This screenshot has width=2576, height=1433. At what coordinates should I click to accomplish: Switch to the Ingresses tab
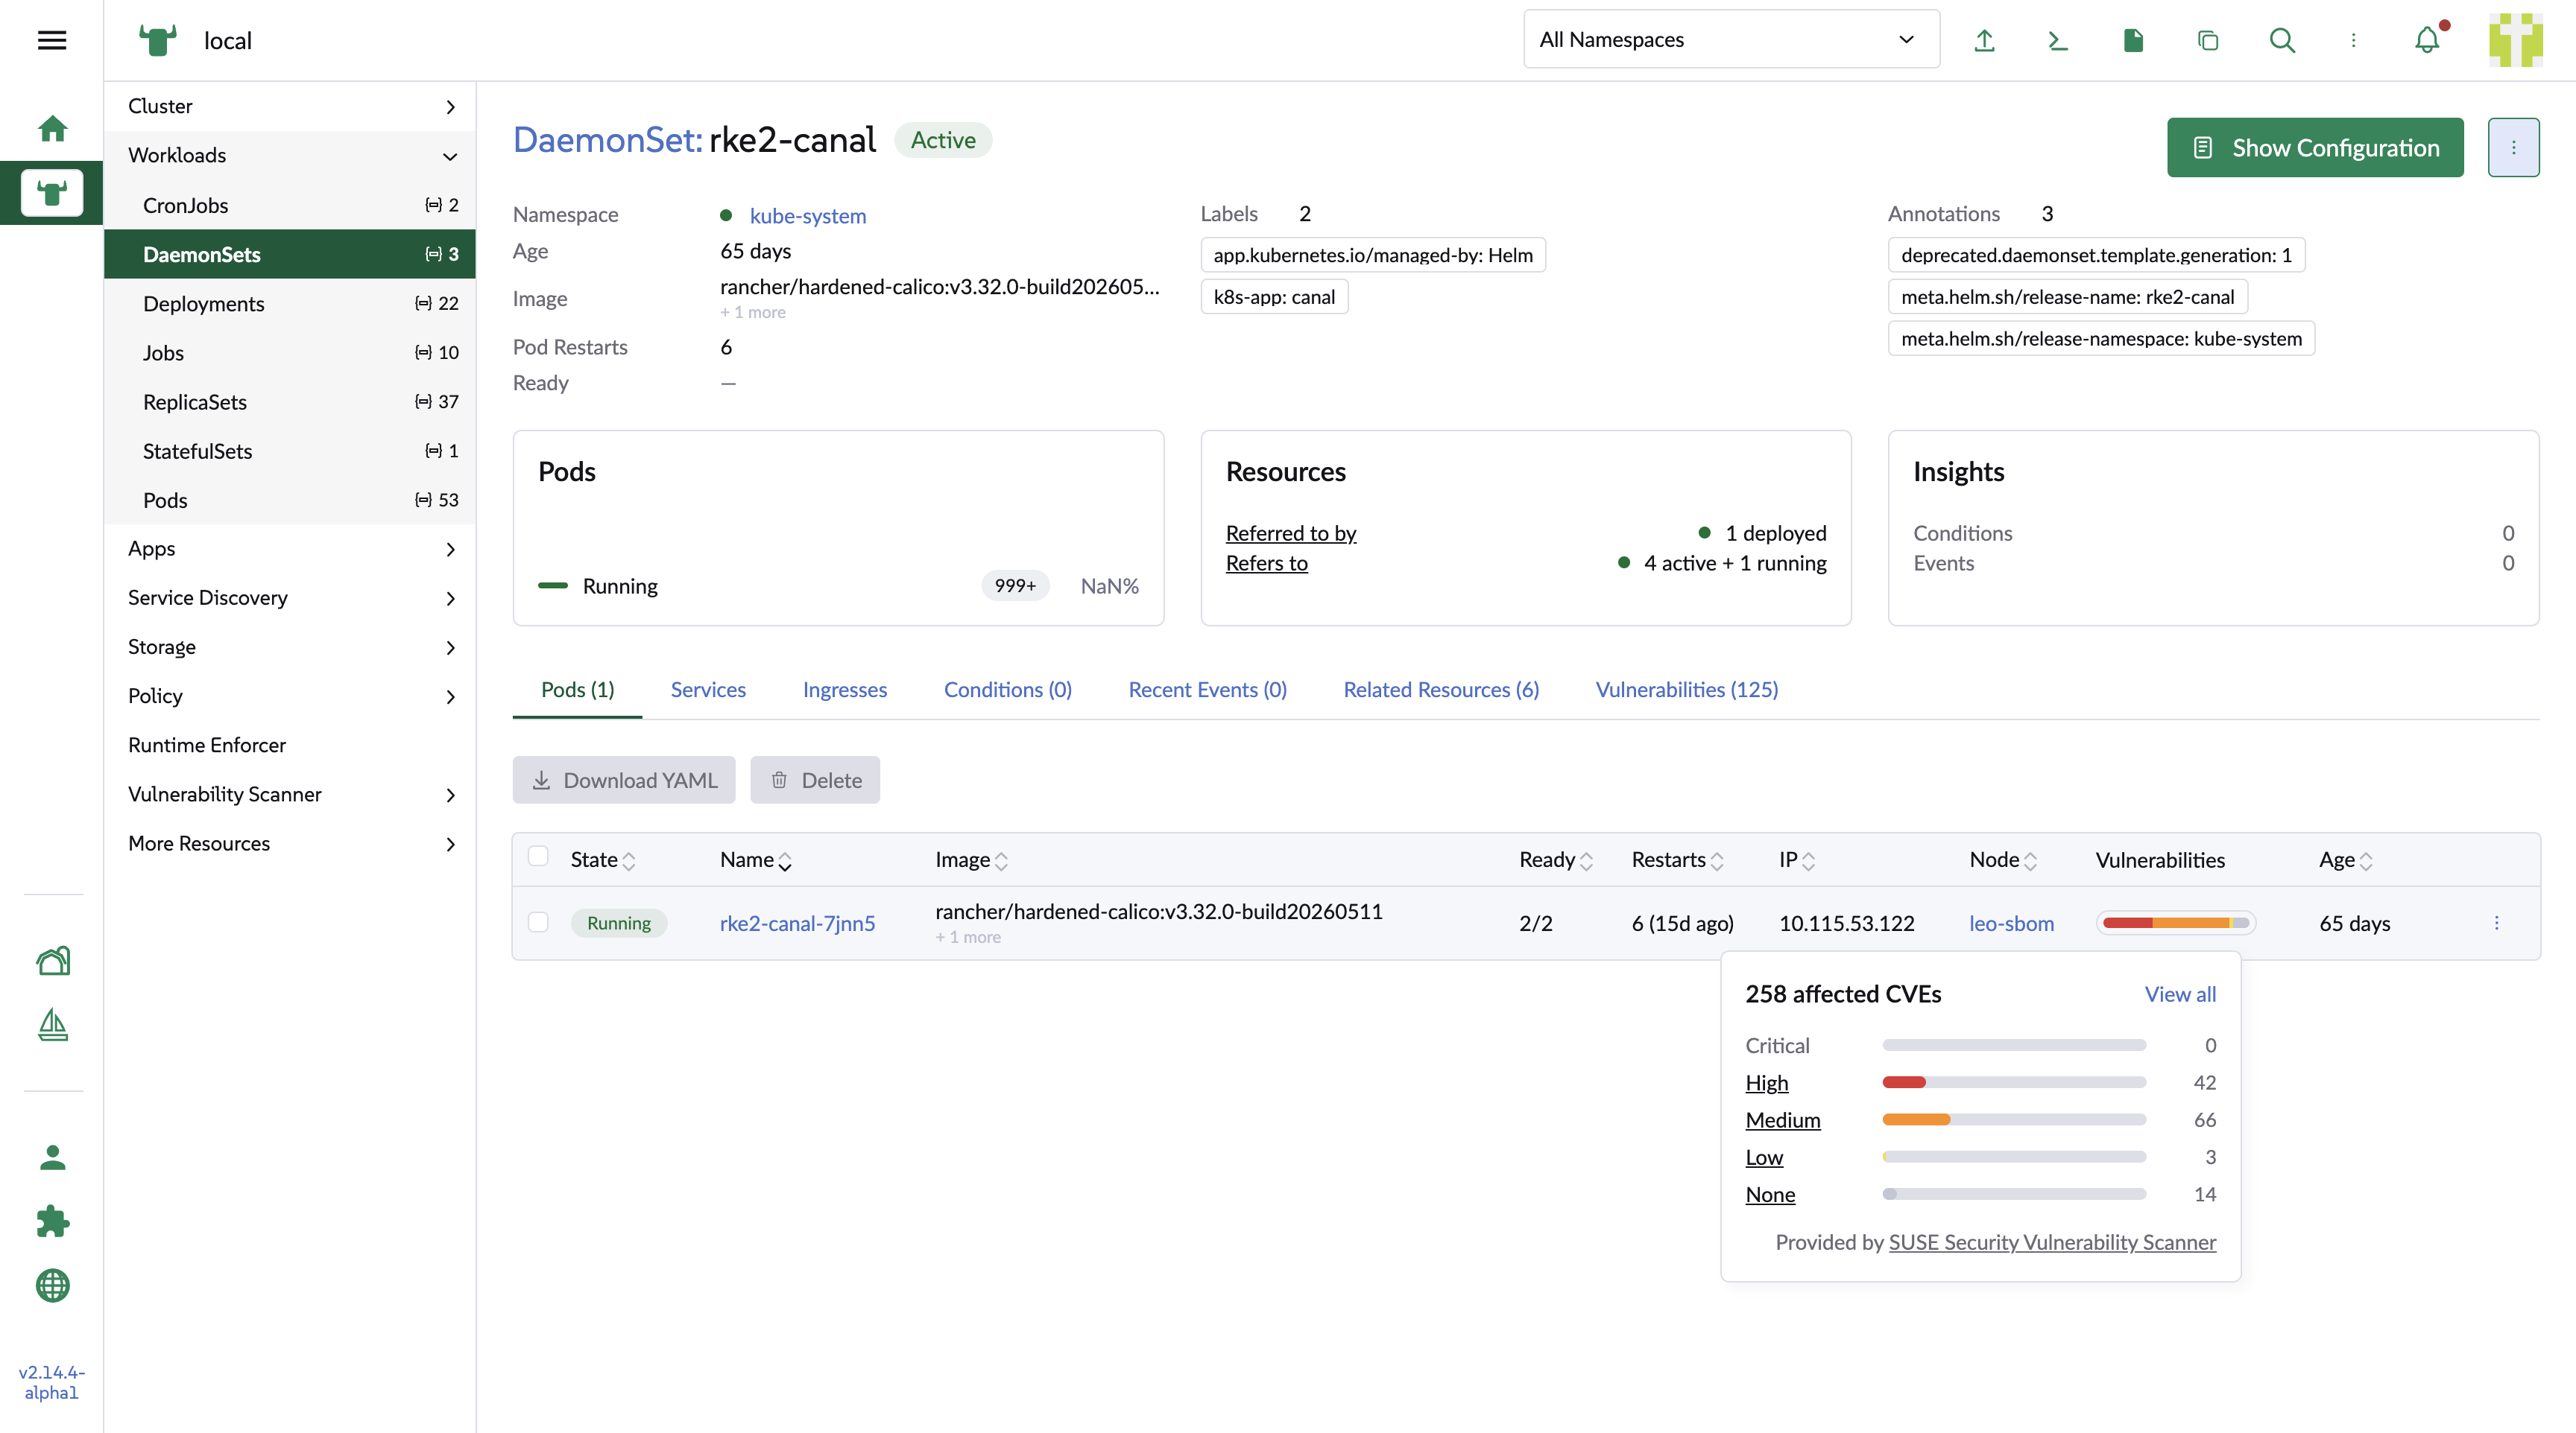(x=845, y=690)
